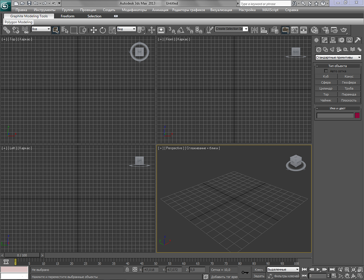Toggle the Graphite Modeling ribbon button

(285, 30)
